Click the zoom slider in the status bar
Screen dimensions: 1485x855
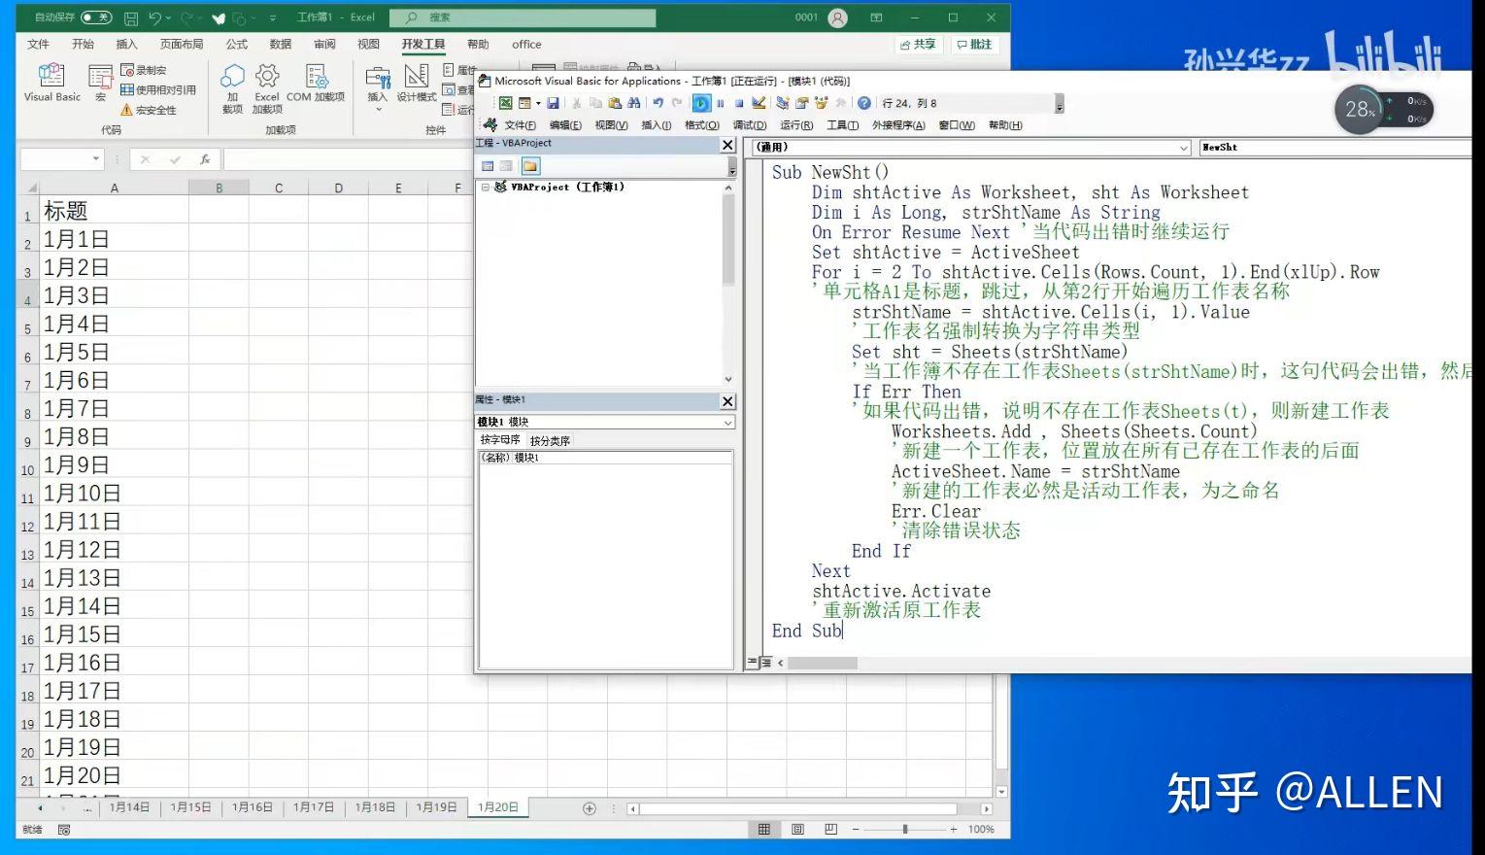tap(906, 829)
